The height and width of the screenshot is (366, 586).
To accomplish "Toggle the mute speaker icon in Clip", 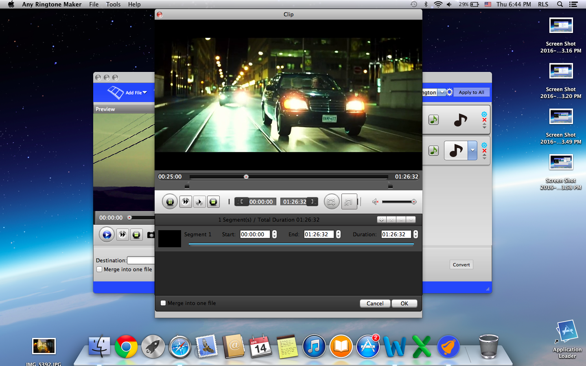I will [375, 202].
